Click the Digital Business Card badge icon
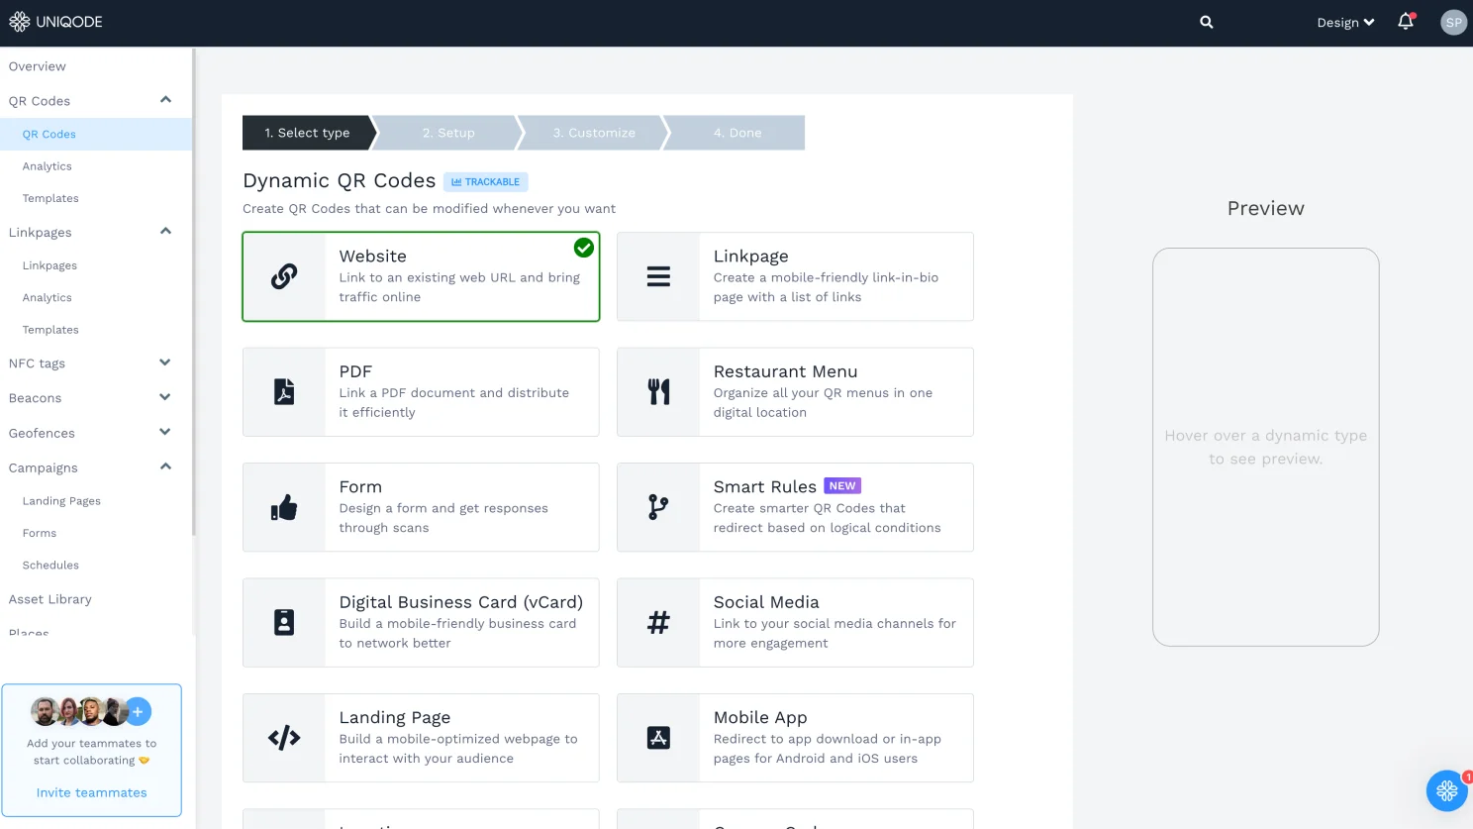The width and height of the screenshot is (1473, 829). 284,622
